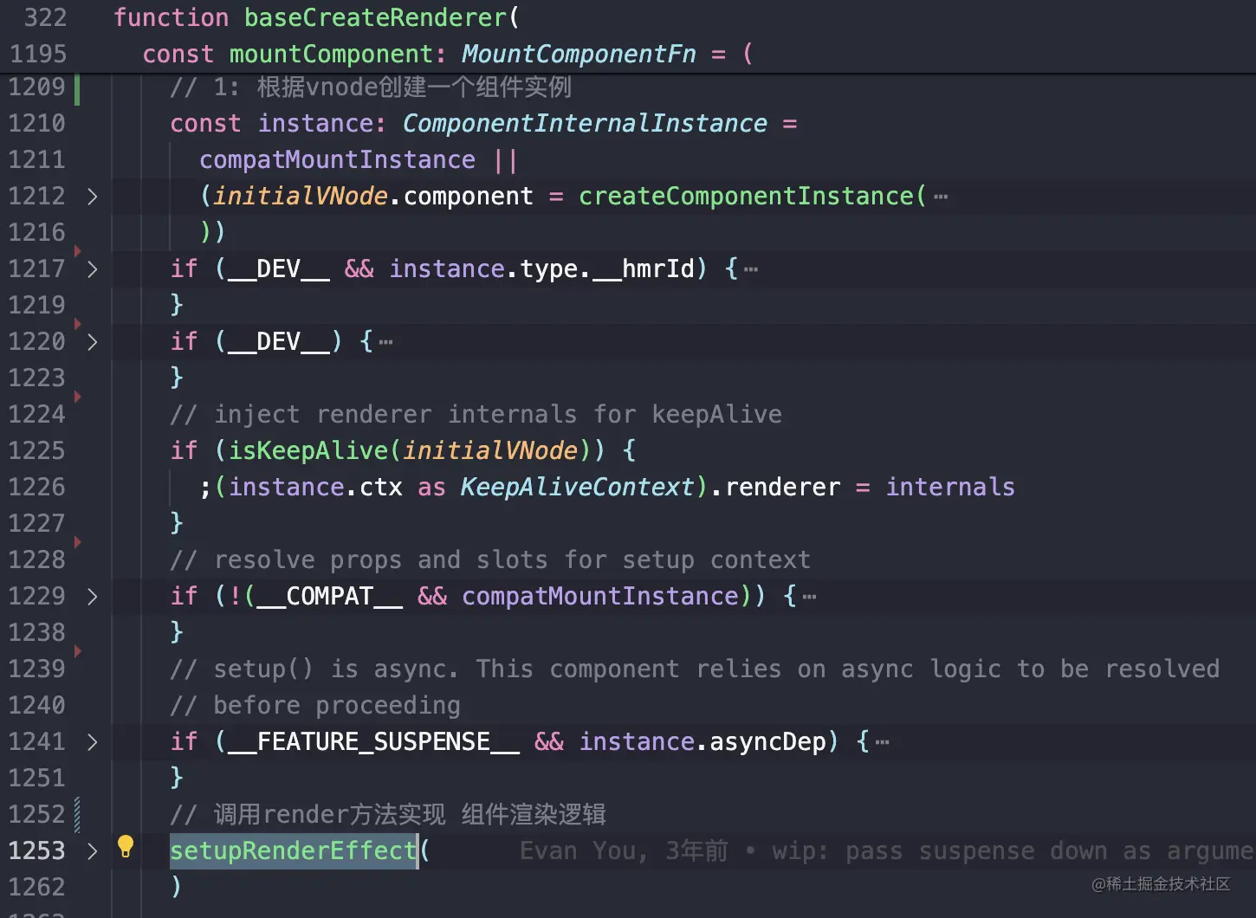Screen dimensions: 1256x918
Task: Jump to sticky header function baseCreateRenderer
Action: [316, 17]
